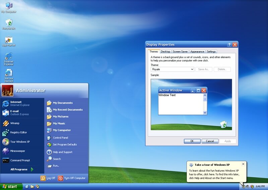Image resolution: width=268 pixels, height=190 pixels.
Task: Open My Pictures in Start menu
Action: coord(66,117)
